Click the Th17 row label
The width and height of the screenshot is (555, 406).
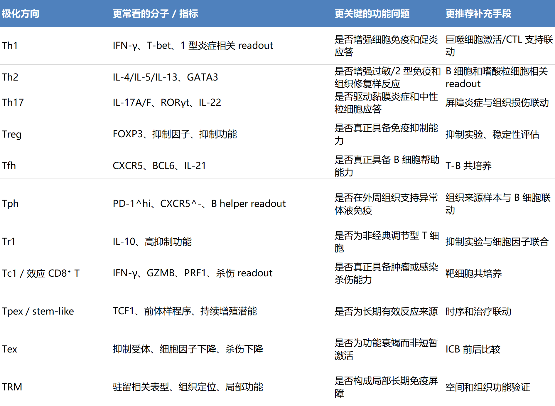point(13,102)
